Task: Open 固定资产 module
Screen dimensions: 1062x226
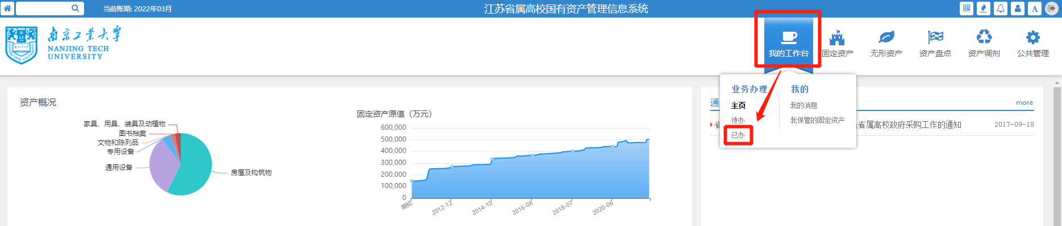Action: 838,44
